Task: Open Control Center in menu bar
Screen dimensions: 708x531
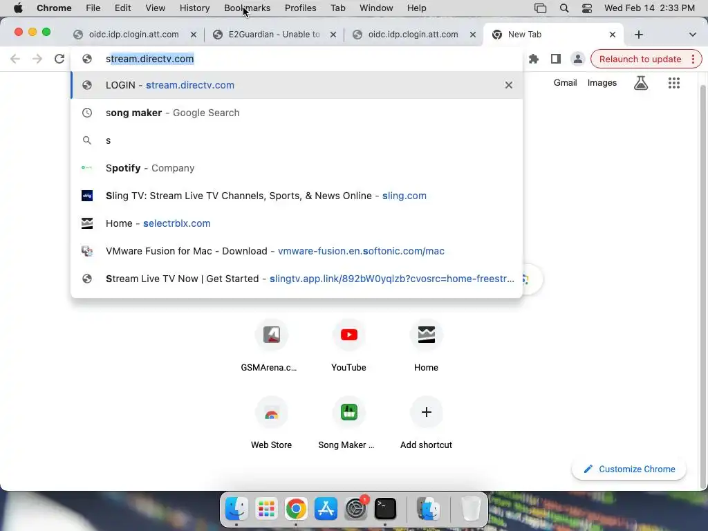Action: [x=586, y=8]
